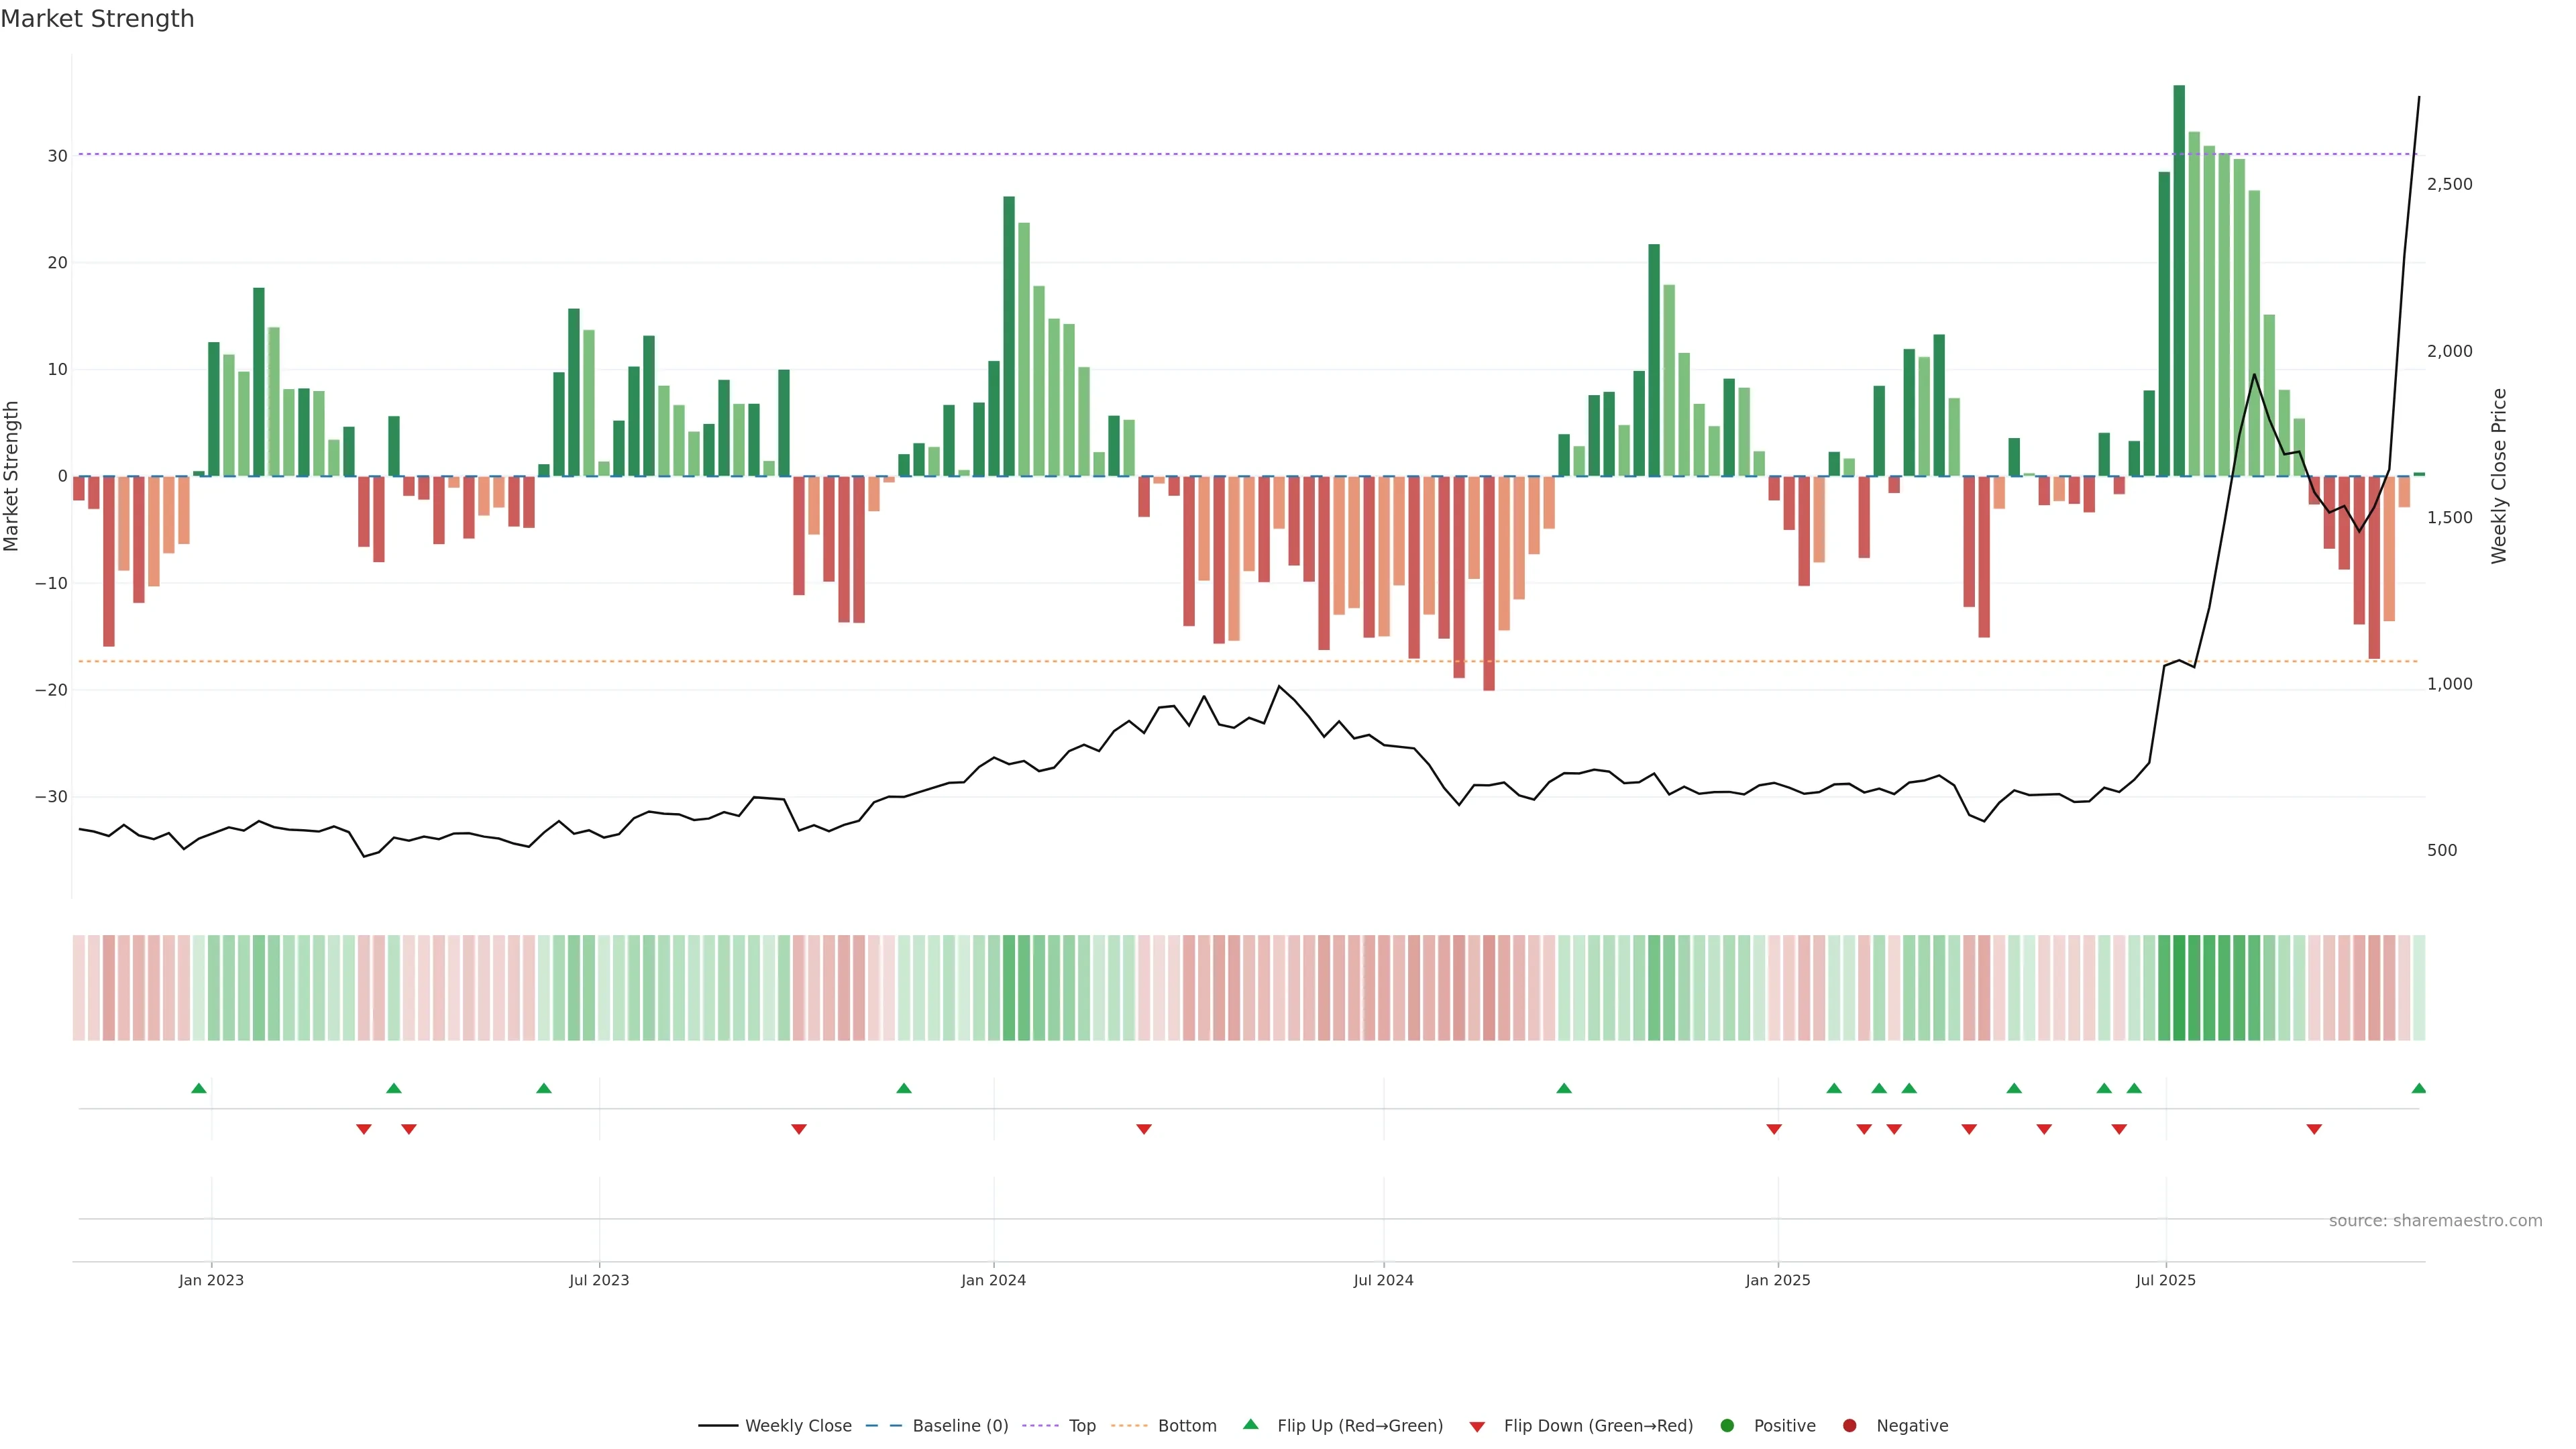Viewport: 2576px width, 1449px height.
Task: Click the Jul 2024 x-axis label
Action: tap(1383, 1280)
